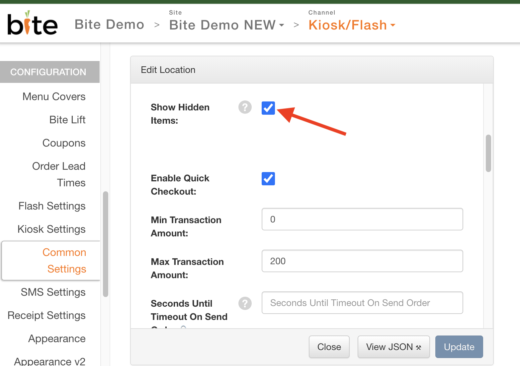Click the Max Transaction Amount field
Viewport: 520px width, 366px height.
click(362, 261)
